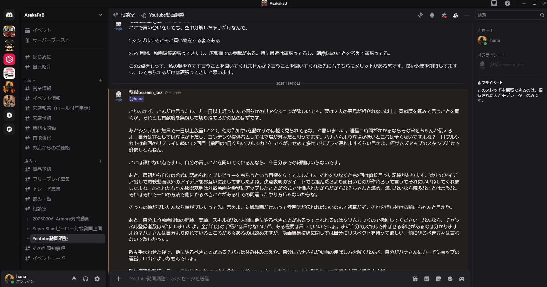Focus the Youtube動画調整 message input box
Screen dimensions: 547x287
coord(268,279)
